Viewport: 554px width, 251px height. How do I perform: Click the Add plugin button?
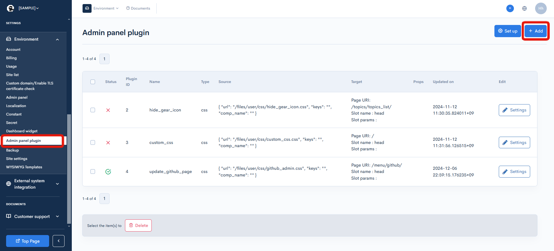tap(535, 31)
